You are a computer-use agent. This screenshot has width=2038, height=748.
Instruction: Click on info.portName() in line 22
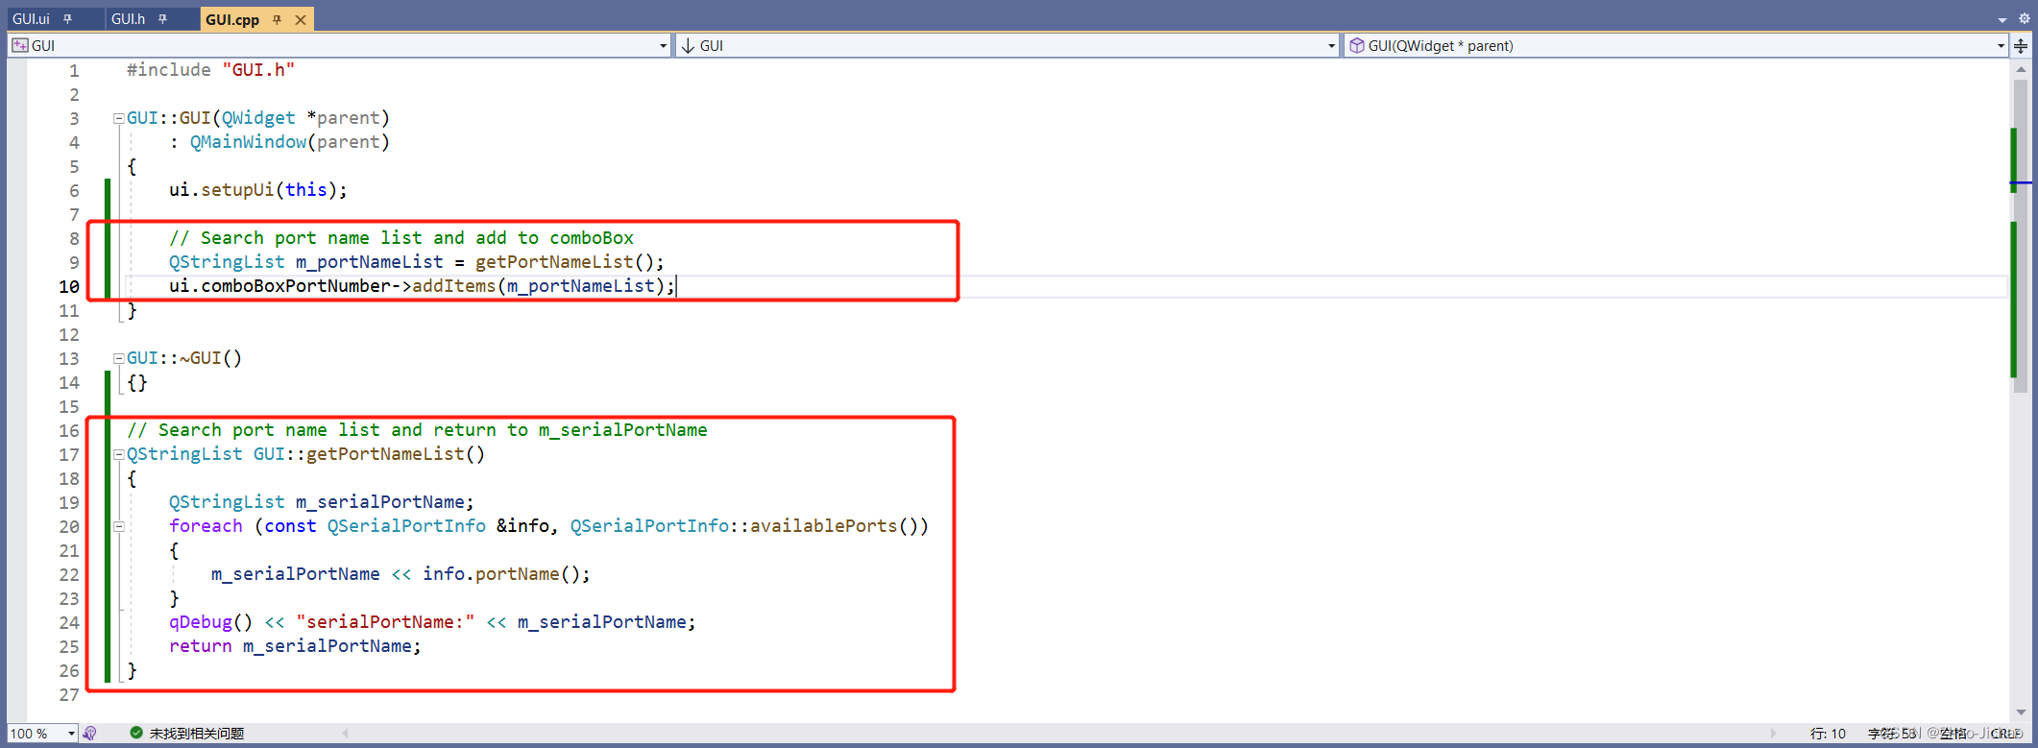(501, 574)
